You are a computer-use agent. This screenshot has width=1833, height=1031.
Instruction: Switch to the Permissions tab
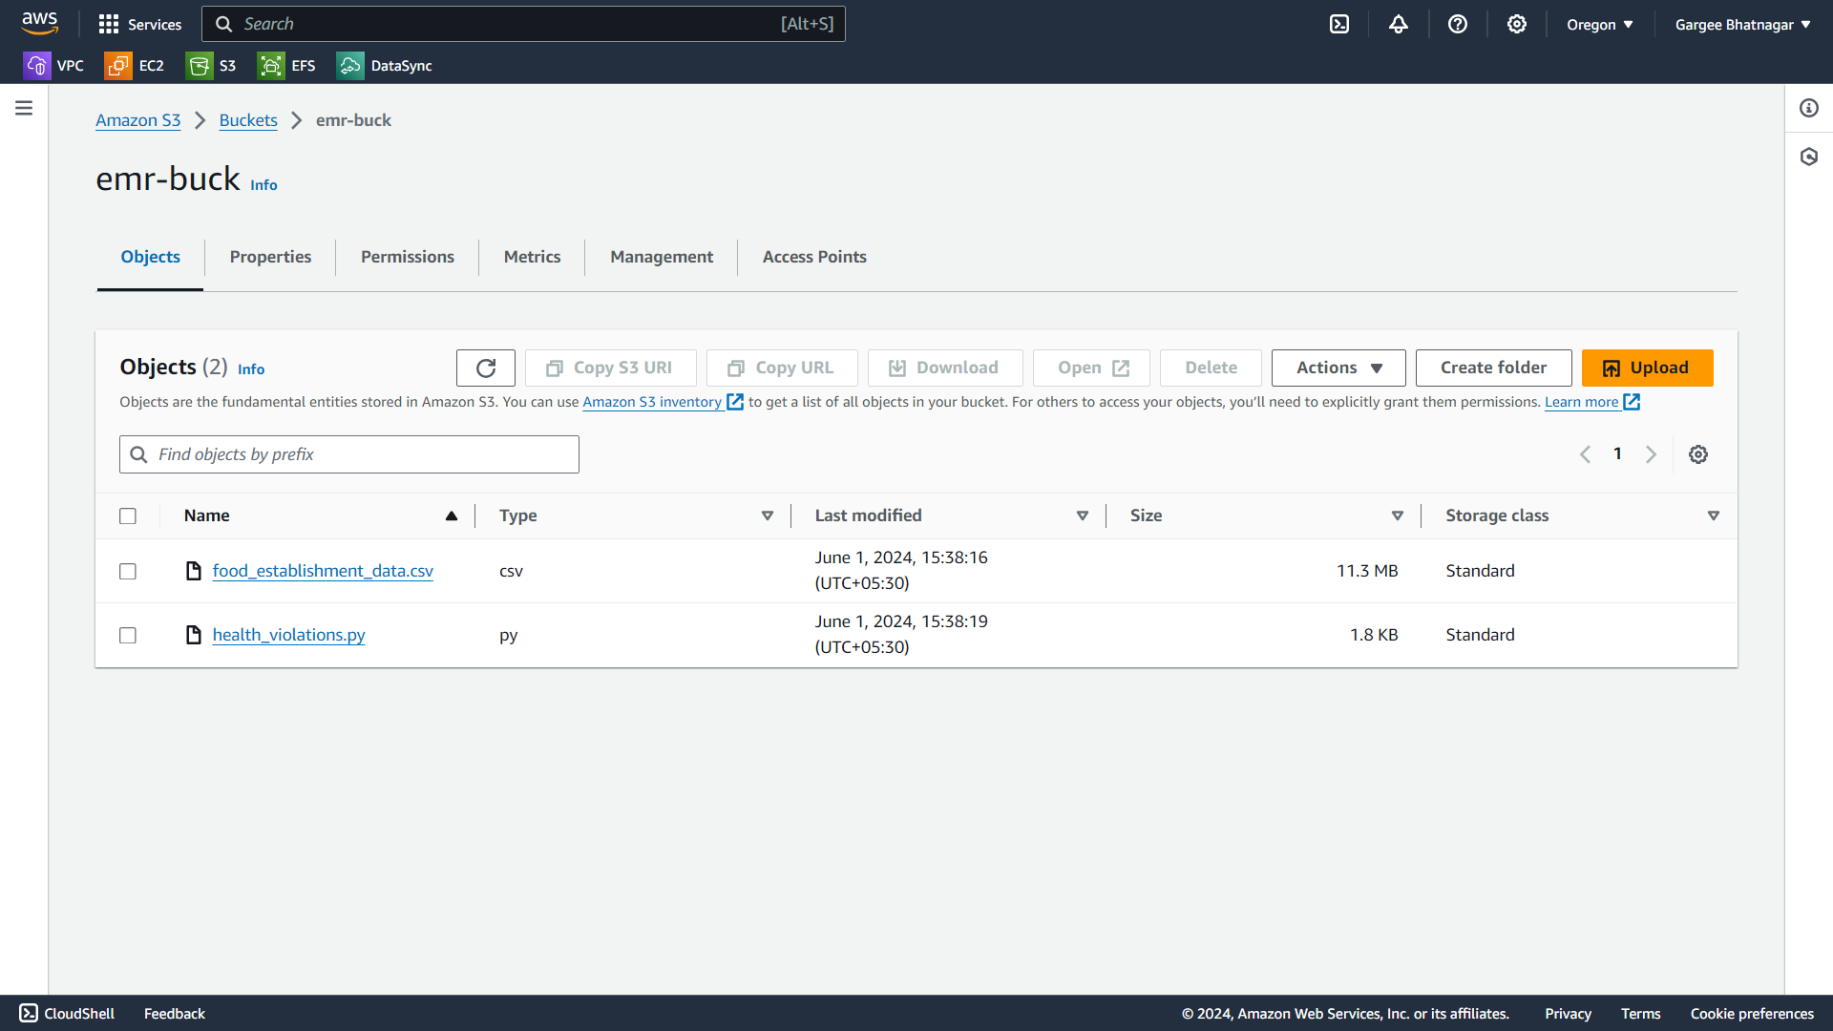click(x=407, y=257)
